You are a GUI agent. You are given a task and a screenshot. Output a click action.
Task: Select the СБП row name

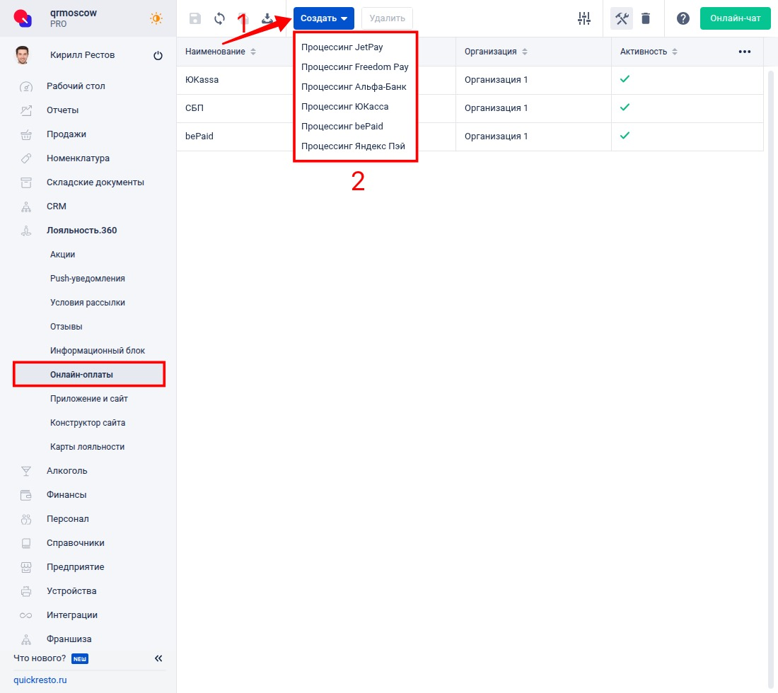point(194,108)
